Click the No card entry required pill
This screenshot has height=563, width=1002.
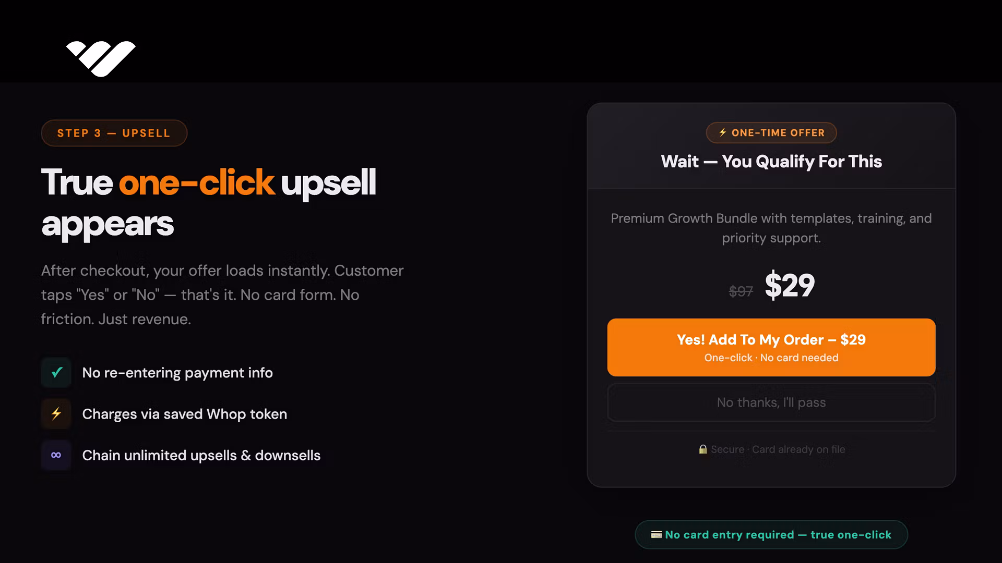(771, 534)
